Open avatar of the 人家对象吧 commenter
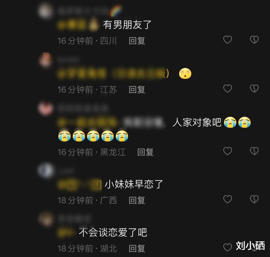 (x=45, y=108)
